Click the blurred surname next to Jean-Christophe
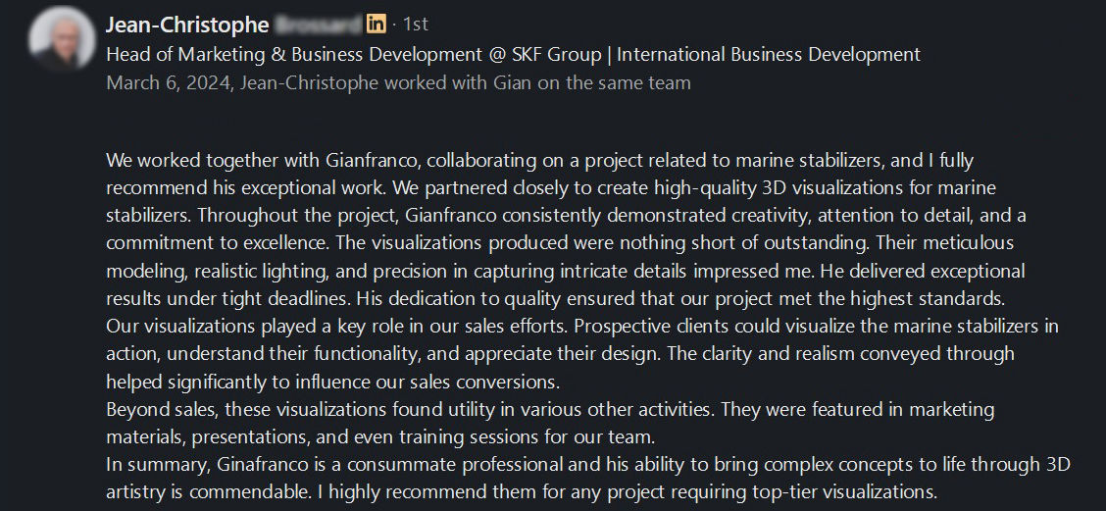The image size is (1106, 511). pos(317,25)
